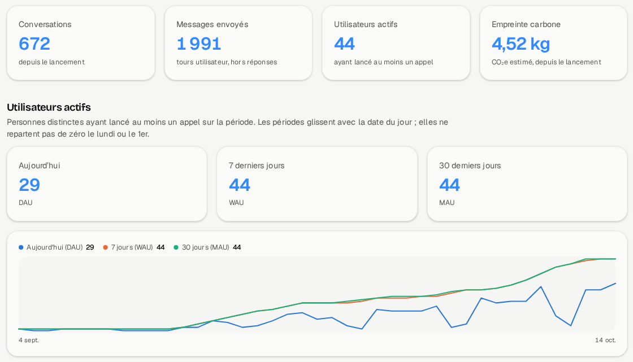Click the DAU value 29 in the card
Image resolution: width=633 pixels, height=362 pixels.
[29, 185]
